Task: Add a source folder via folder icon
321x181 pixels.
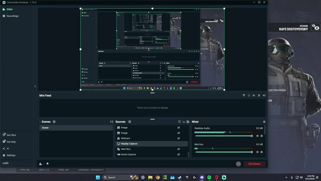Action: pos(188,122)
